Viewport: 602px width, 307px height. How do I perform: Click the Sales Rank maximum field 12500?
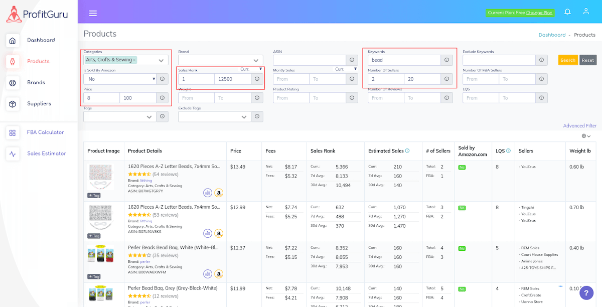click(233, 79)
